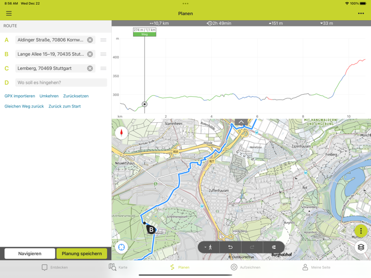Tap Planung speichern button
371x278 pixels.
click(x=82, y=254)
